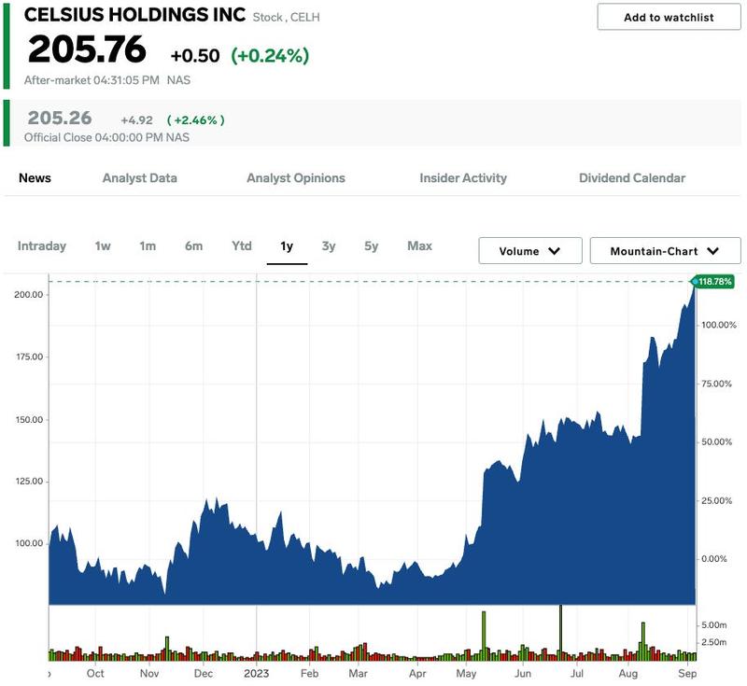The width and height of the screenshot is (747, 686).
Task: Click the +0.50 price change value
Action: click(195, 56)
